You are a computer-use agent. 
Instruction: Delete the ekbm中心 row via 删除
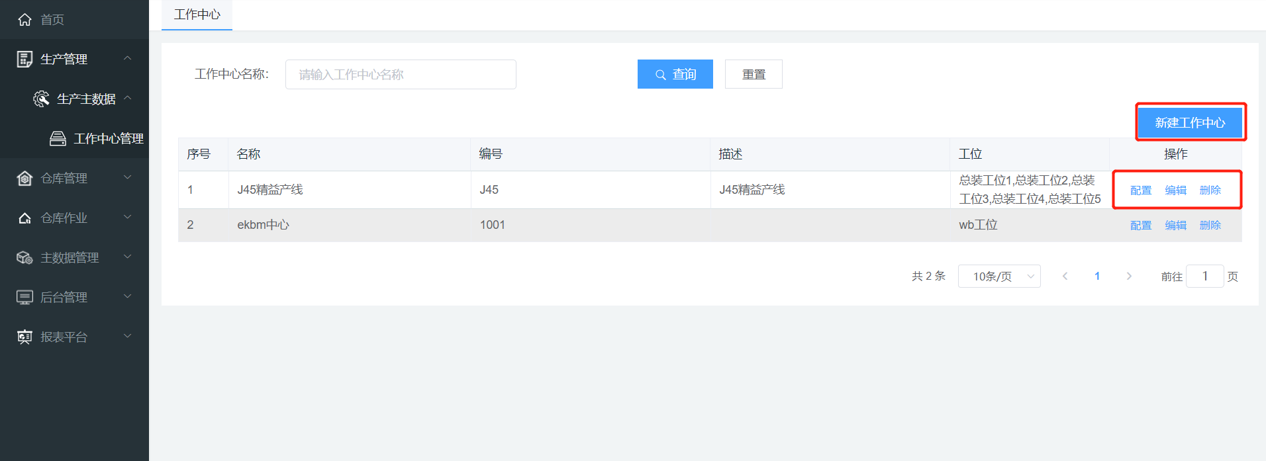point(1210,226)
